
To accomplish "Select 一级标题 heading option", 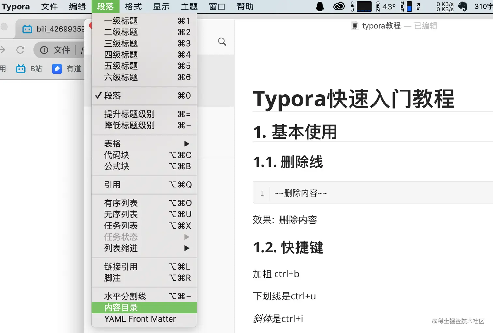I will [144, 21].
